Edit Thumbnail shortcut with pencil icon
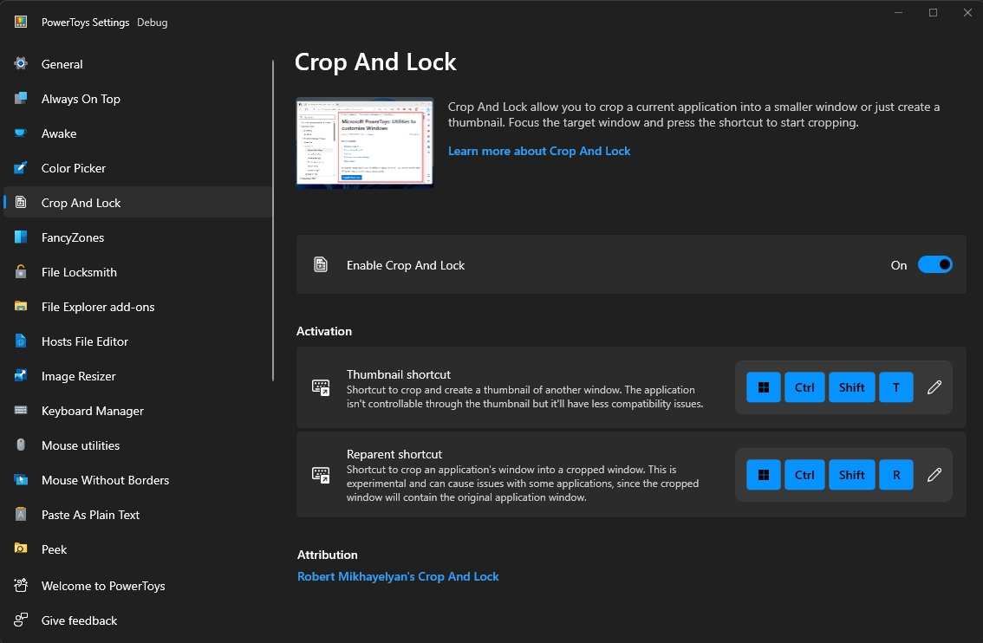This screenshot has height=643, width=983. 934,387
